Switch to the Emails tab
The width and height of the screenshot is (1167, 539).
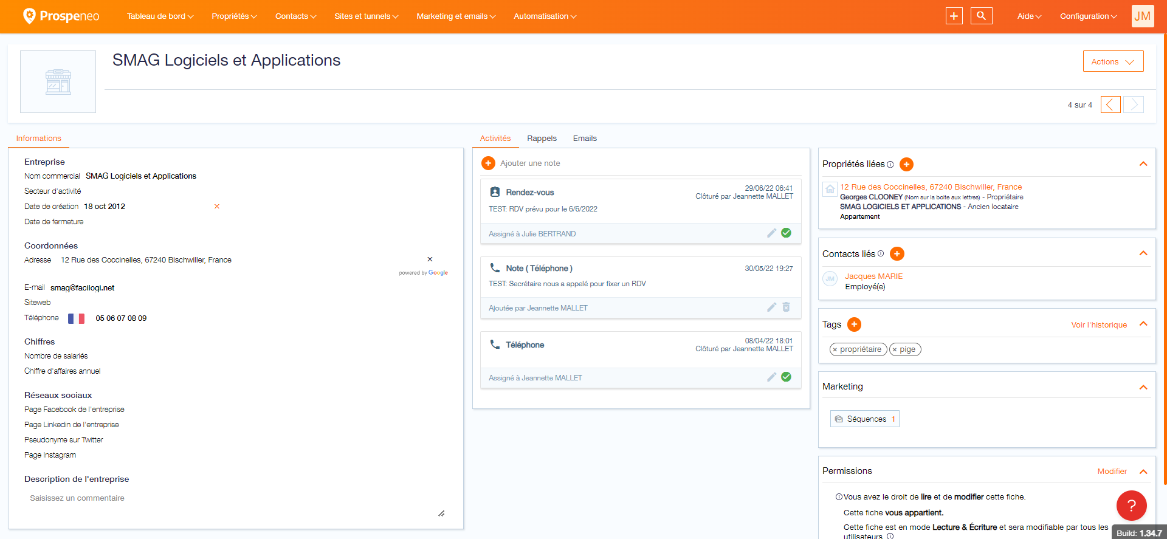tap(585, 139)
